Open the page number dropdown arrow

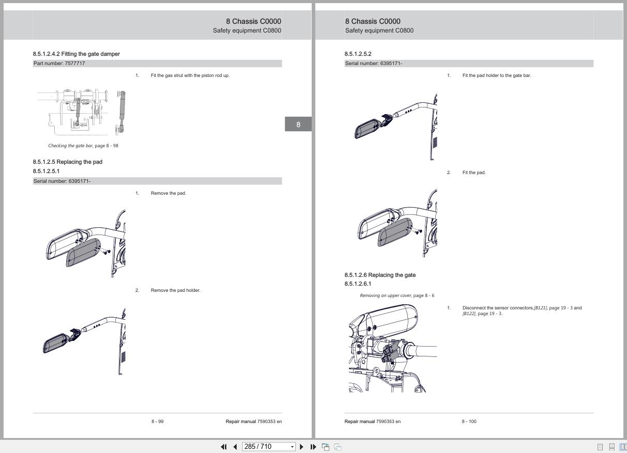(292, 447)
